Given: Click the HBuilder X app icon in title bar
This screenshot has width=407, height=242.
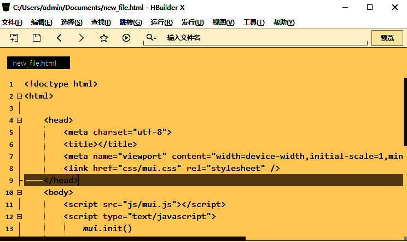Looking at the screenshot, I should (x=6, y=7).
